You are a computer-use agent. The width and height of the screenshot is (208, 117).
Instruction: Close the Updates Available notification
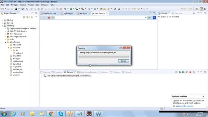tap(203, 97)
